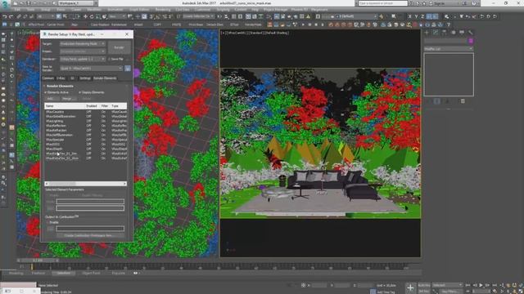Switch to the V-Ray tab
The image size is (524, 294).
pos(61,78)
